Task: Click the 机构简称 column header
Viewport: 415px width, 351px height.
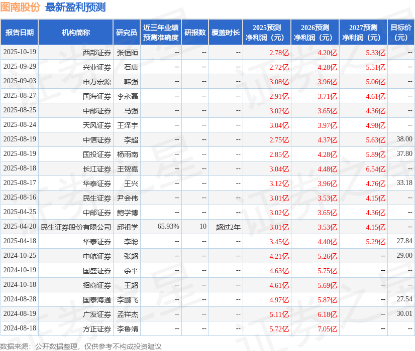Action: (76, 32)
